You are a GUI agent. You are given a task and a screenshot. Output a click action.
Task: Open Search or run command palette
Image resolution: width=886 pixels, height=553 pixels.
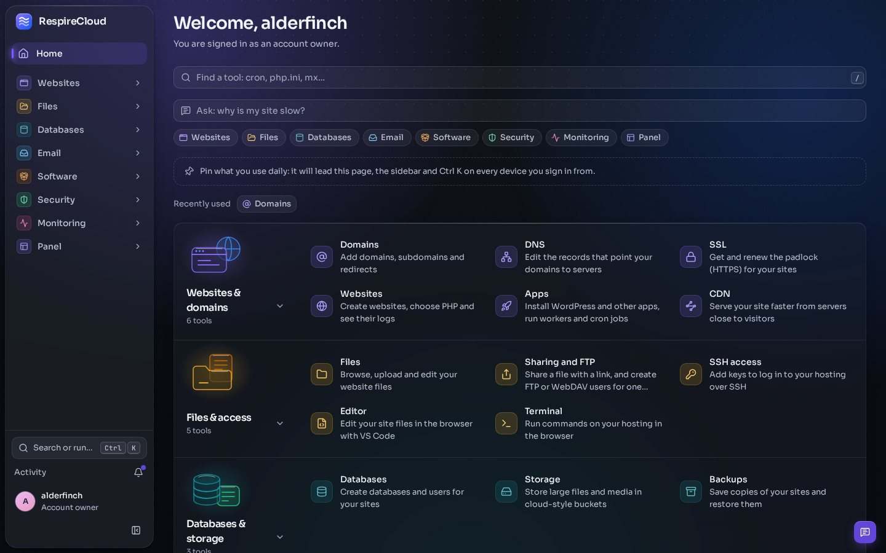coord(79,448)
